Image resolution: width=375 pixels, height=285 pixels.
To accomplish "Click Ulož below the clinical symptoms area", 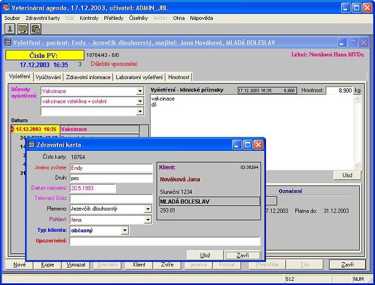I will pos(347,176).
